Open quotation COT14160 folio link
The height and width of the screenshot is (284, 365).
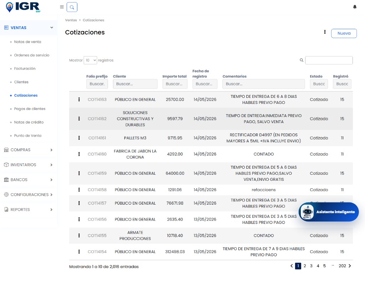coord(97,154)
